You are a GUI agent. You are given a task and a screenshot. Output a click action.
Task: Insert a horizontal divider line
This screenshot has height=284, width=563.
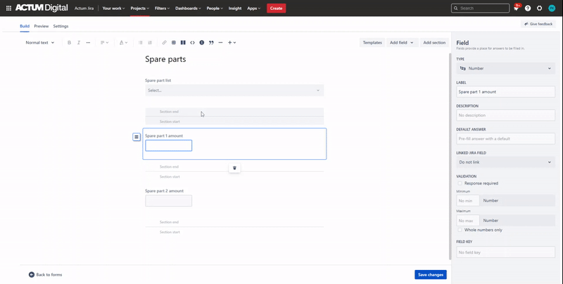pyautogui.click(x=220, y=42)
